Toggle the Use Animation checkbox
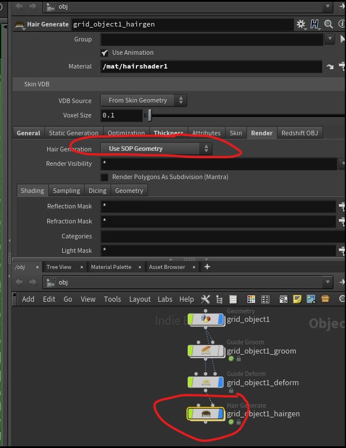 click(x=105, y=52)
